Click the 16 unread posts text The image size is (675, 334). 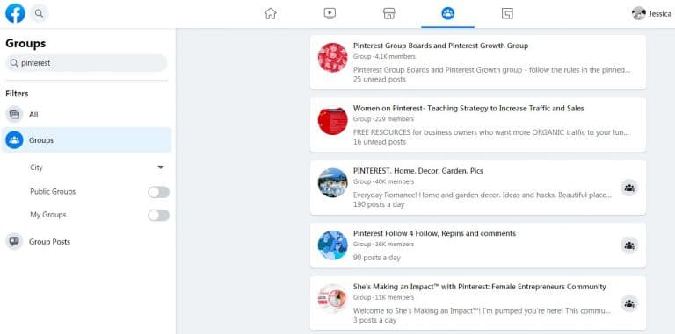click(380, 142)
